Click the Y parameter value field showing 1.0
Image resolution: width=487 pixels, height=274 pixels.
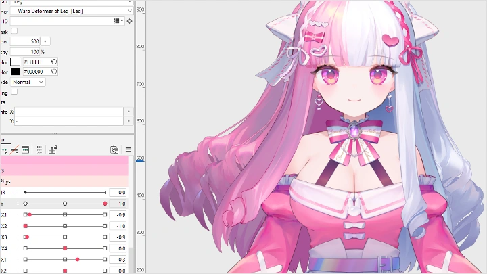[118, 204]
